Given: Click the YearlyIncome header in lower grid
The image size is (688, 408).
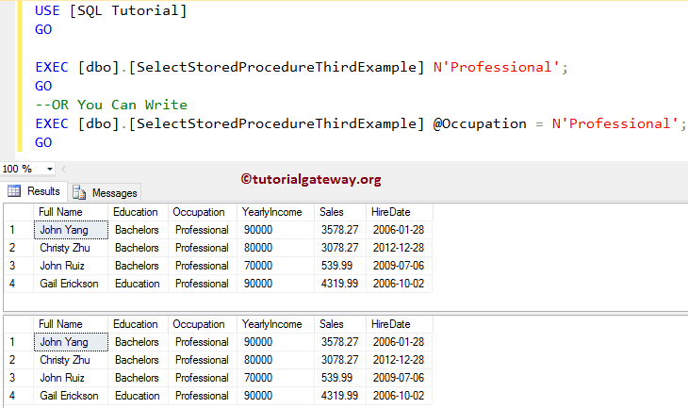Looking at the screenshot, I should pyautogui.click(x=275, y=324).
